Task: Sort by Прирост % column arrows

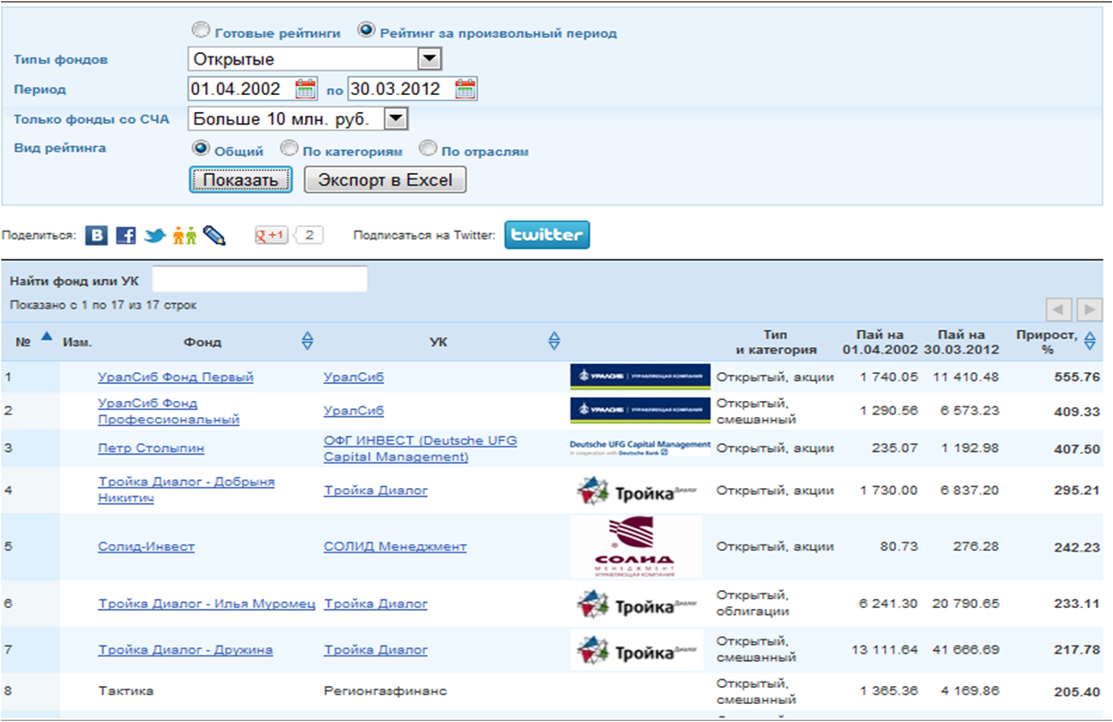Action: click(x=1090, y=341)
